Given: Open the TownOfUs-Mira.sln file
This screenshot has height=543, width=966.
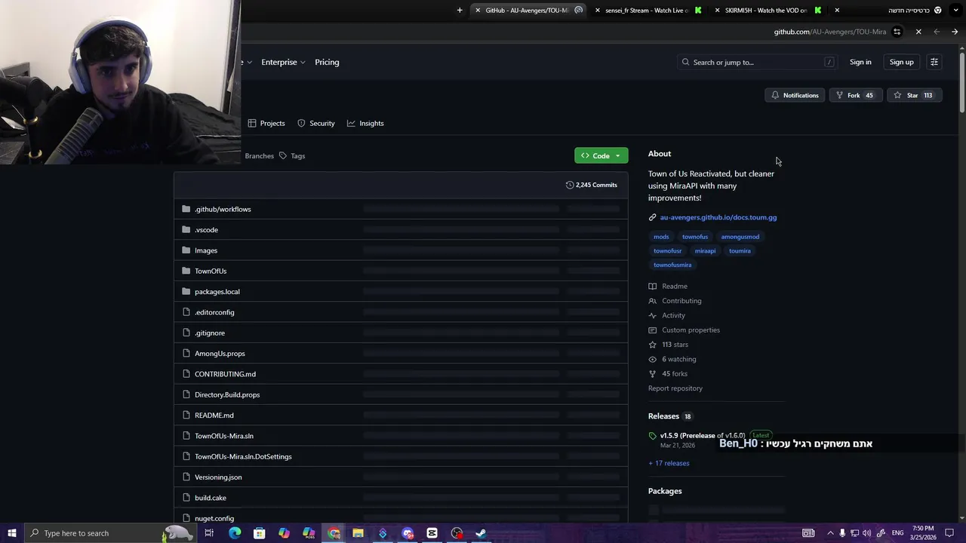Looking at the screenshot, I should (x=224, y=436).
